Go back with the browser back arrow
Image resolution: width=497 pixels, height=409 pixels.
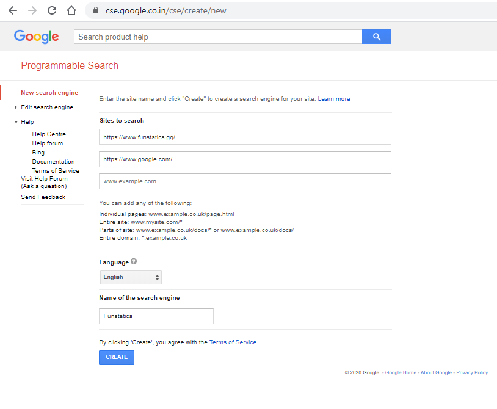(13, 10)
